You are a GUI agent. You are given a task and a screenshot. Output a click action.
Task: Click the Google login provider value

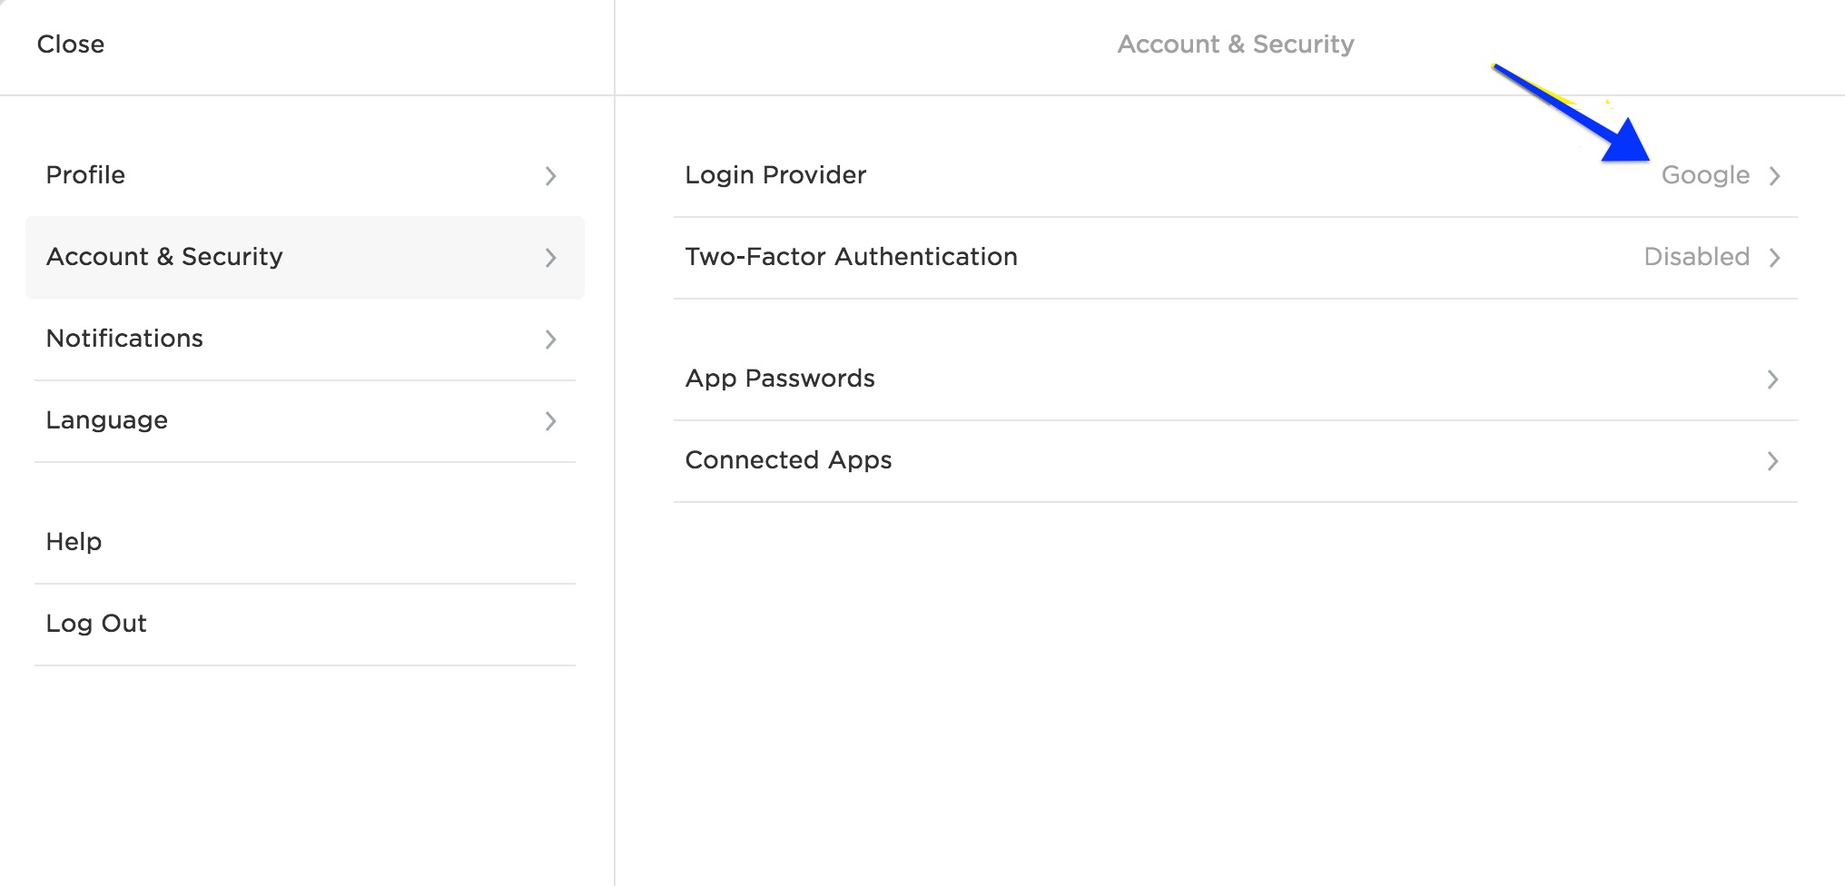(x=1707, y=175)
